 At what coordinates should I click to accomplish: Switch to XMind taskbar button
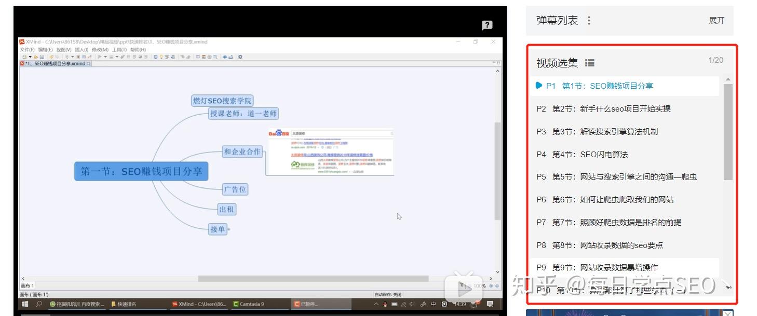[x=199, y=304]
